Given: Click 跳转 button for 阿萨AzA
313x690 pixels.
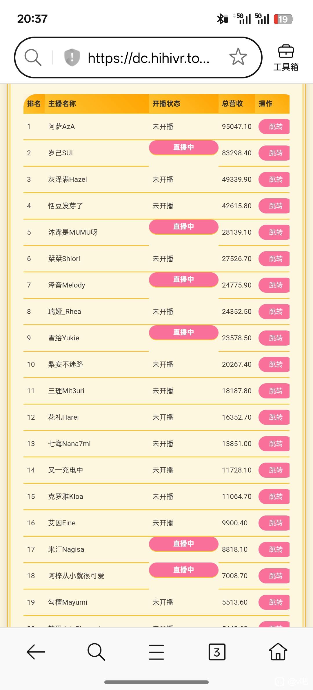Looking at the screenshot, I should coord(274,127).
